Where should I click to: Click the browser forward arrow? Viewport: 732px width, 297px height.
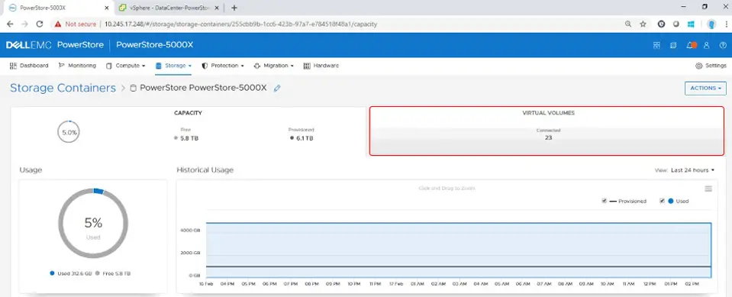point(24,24)
